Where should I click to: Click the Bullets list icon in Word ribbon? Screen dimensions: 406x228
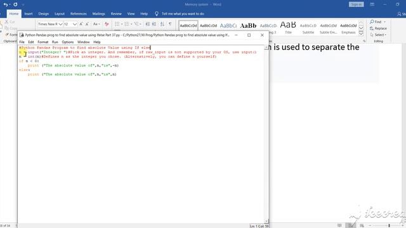click(x=117, y=24)
